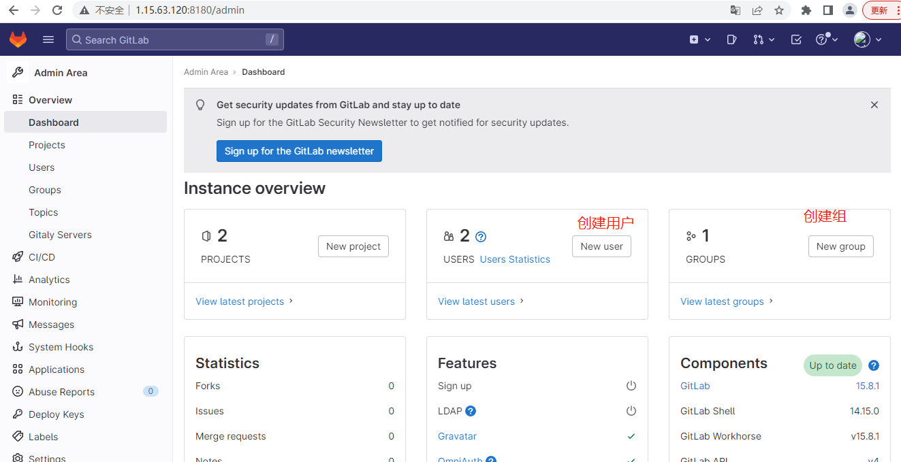
Task: Bookmark this page with the star icon
Action: click(779, 10)
